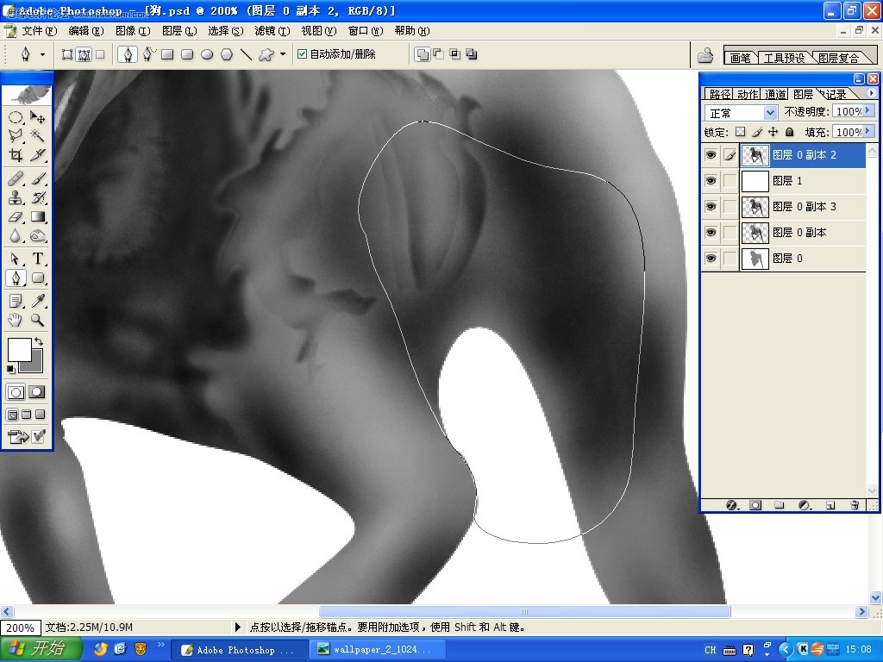Open the 正常 blend mode dropdown

click(741, 113)
